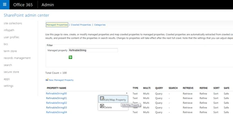
Task: Open user profiles section
Action: (x=11, y=37)
